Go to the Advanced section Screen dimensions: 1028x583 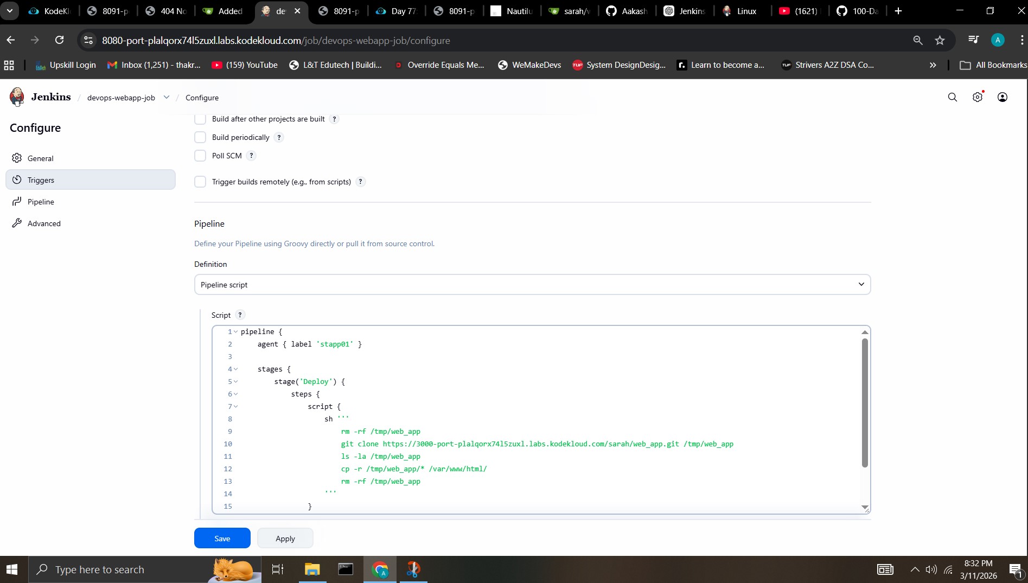91,223
